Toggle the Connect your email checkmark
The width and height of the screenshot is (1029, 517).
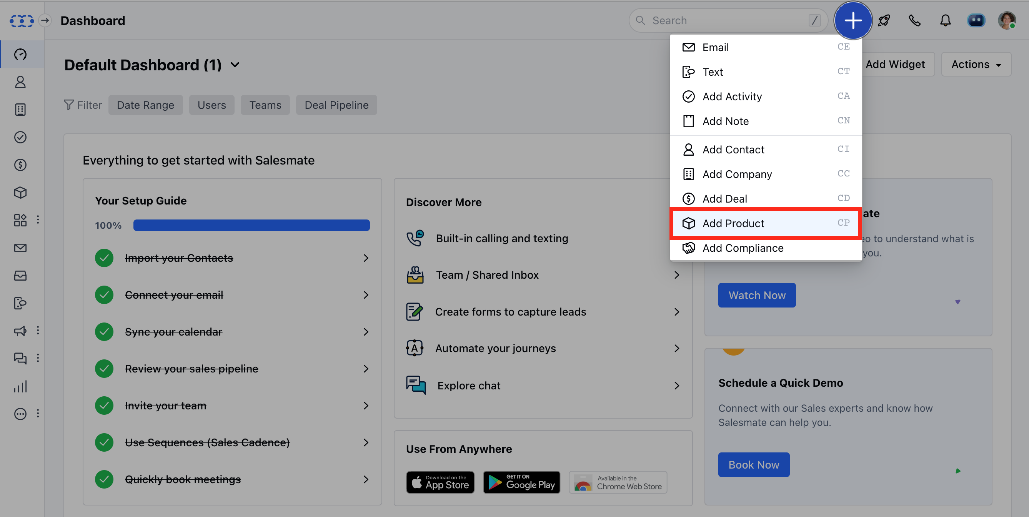click(104, 295)
